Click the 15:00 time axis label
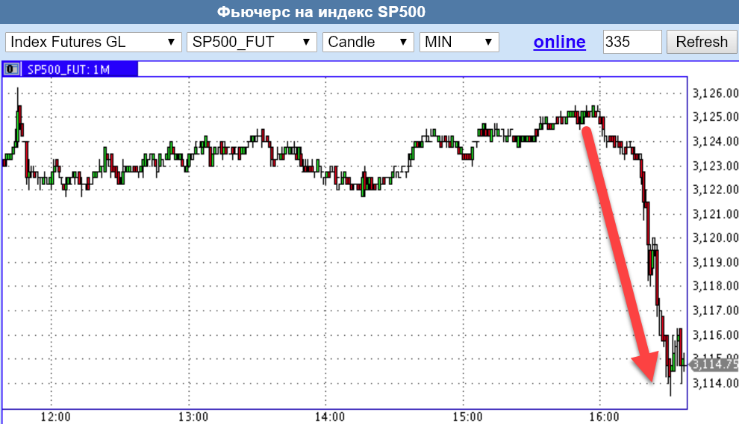Screen dimensions: 739x424 [x=467, y=416]
